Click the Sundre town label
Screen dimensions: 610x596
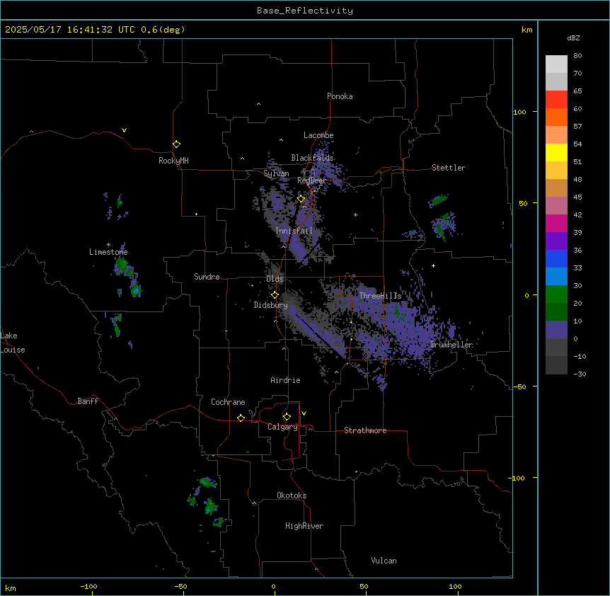point(207,277)
